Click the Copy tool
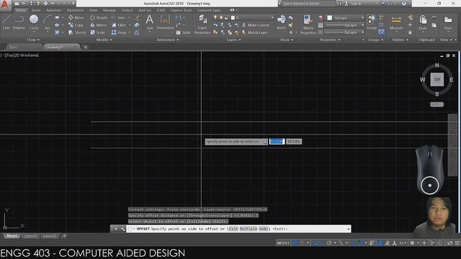The width and height of the screenshot is (461, 259). [76, 25]
